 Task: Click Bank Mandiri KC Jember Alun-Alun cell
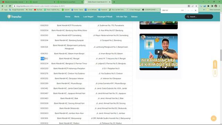pos(69,113)
